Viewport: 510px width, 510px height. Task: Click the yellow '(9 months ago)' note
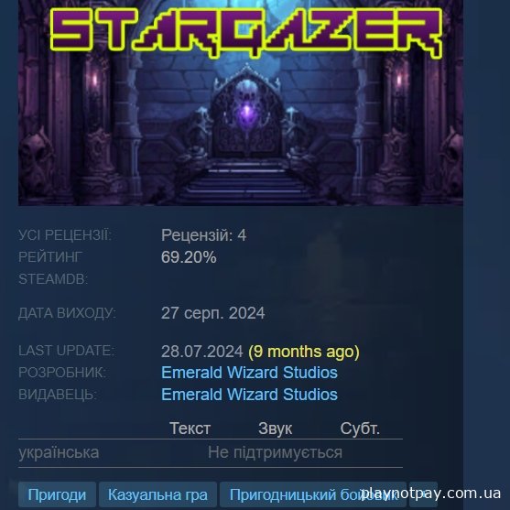click(x=304, y=352)
